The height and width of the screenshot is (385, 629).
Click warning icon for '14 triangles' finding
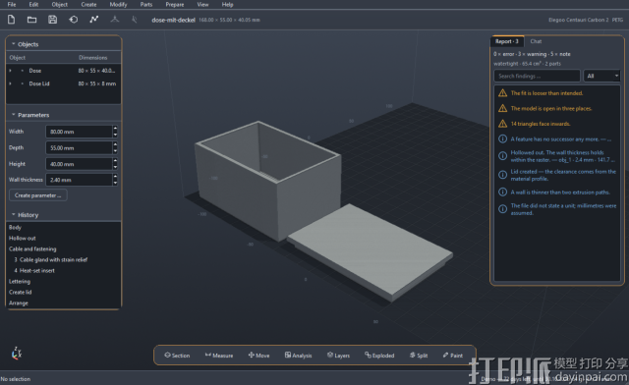click(502, 124)
